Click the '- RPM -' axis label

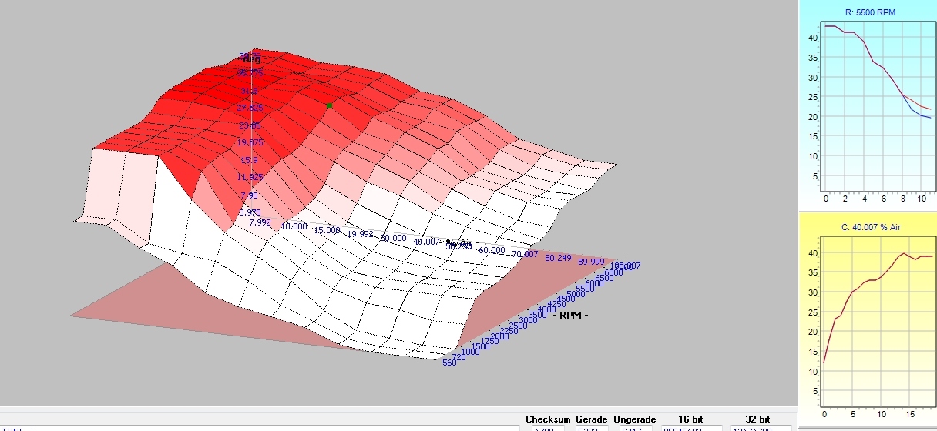pyautogui.click(x=569, y=316)
